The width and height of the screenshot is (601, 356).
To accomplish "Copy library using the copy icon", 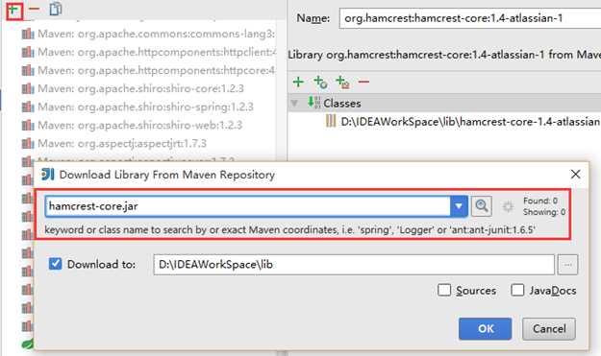I will tap(56, 9).
